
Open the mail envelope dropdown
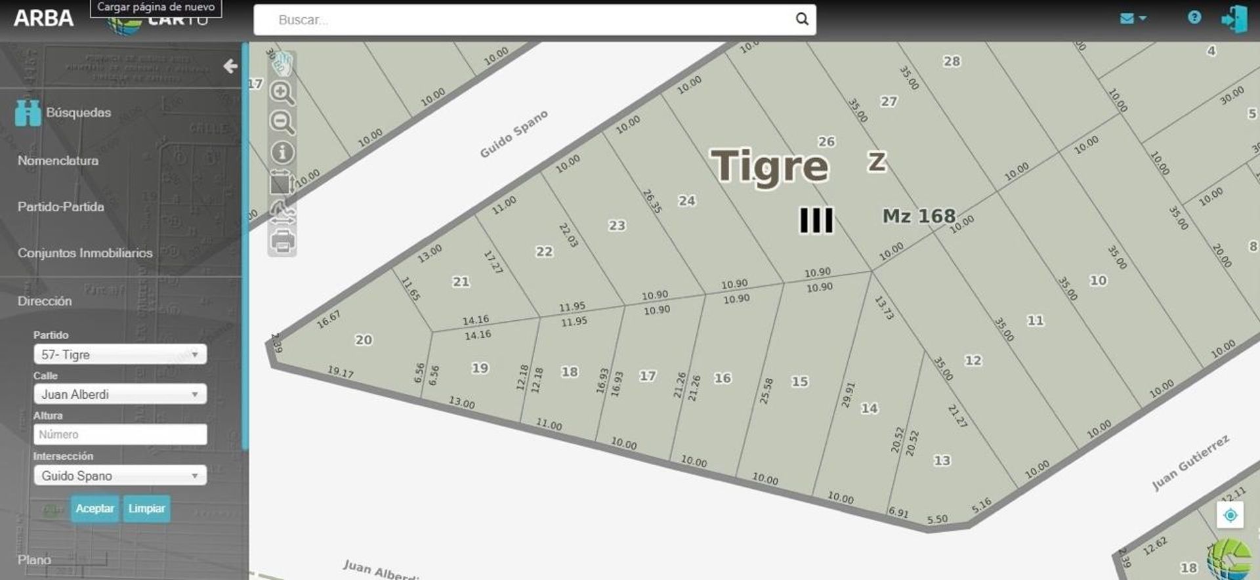click(x=1133, y=18)
